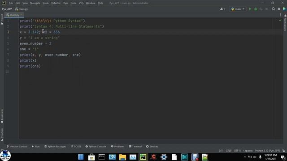This screenshot has width=287, height=161.
Task: Open the red C application in taskbar
Action: point(153,157)
